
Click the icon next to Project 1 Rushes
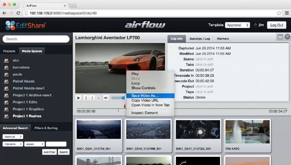tap(6, 116)
